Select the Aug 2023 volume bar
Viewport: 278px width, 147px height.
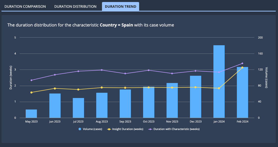point(102,105)
